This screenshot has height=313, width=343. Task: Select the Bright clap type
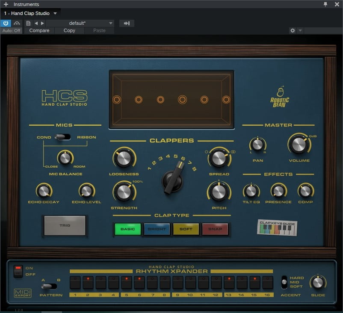click(157, 229)
